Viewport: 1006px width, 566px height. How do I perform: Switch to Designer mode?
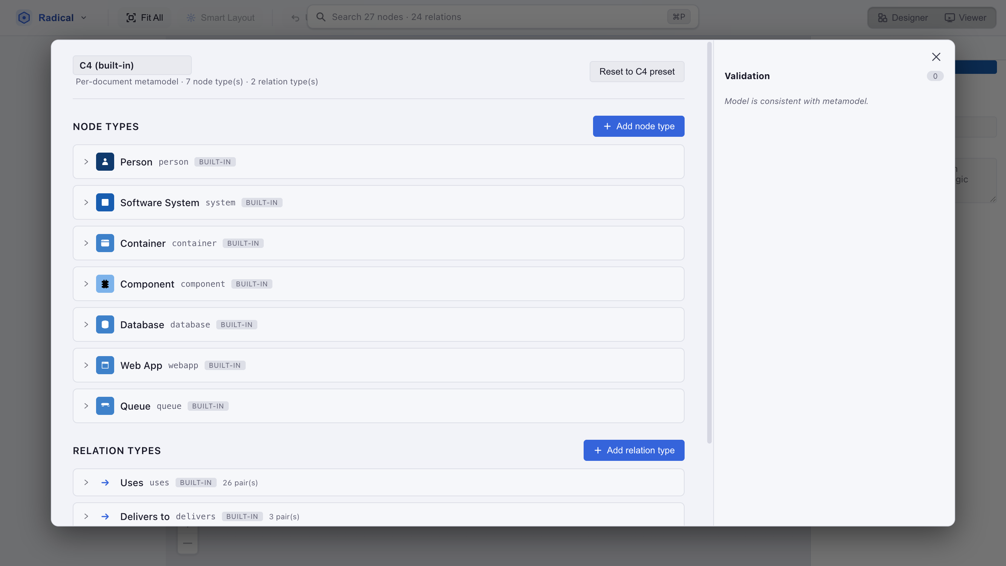(902, 18)
